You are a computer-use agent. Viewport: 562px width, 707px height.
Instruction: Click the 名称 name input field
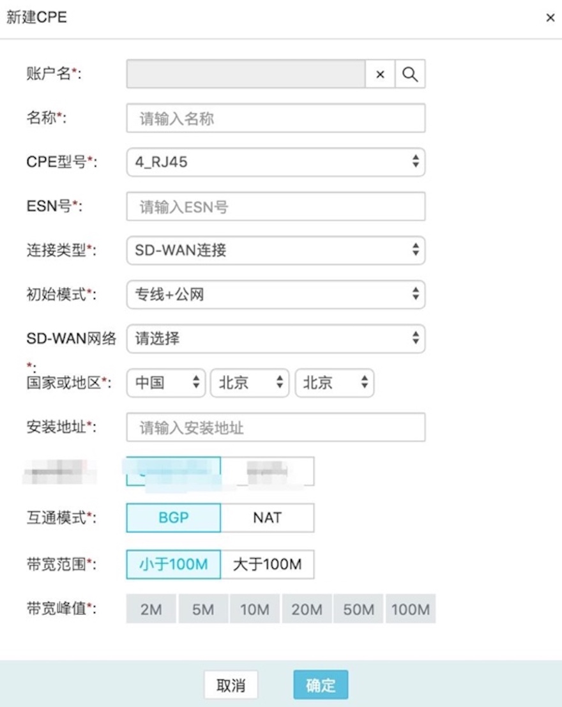click(275, 119)
